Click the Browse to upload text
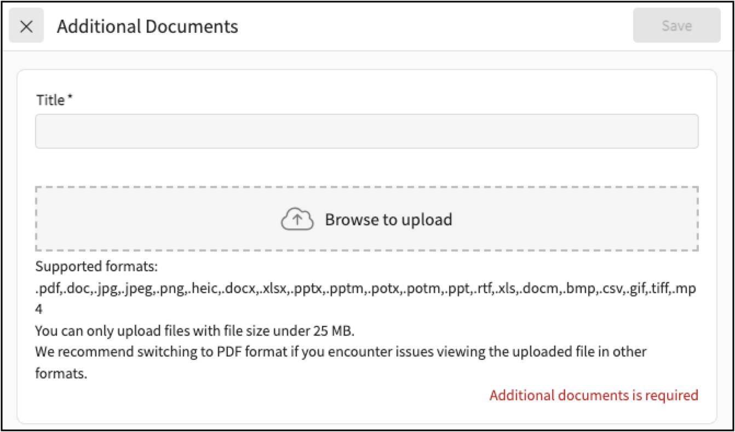Screen dimensions: 735x432 pos(388,219)
